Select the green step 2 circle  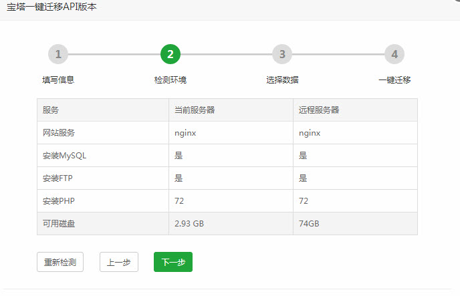170,54
